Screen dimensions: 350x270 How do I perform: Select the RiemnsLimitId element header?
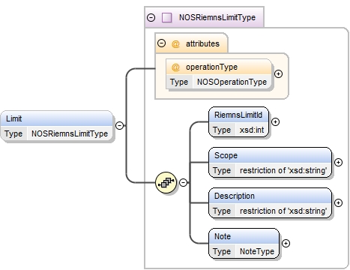coord(238,115)
